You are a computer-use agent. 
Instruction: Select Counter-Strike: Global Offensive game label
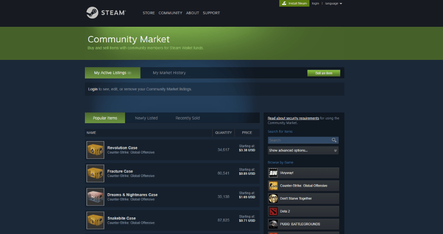pyautogui.click(x=304, y=186)
